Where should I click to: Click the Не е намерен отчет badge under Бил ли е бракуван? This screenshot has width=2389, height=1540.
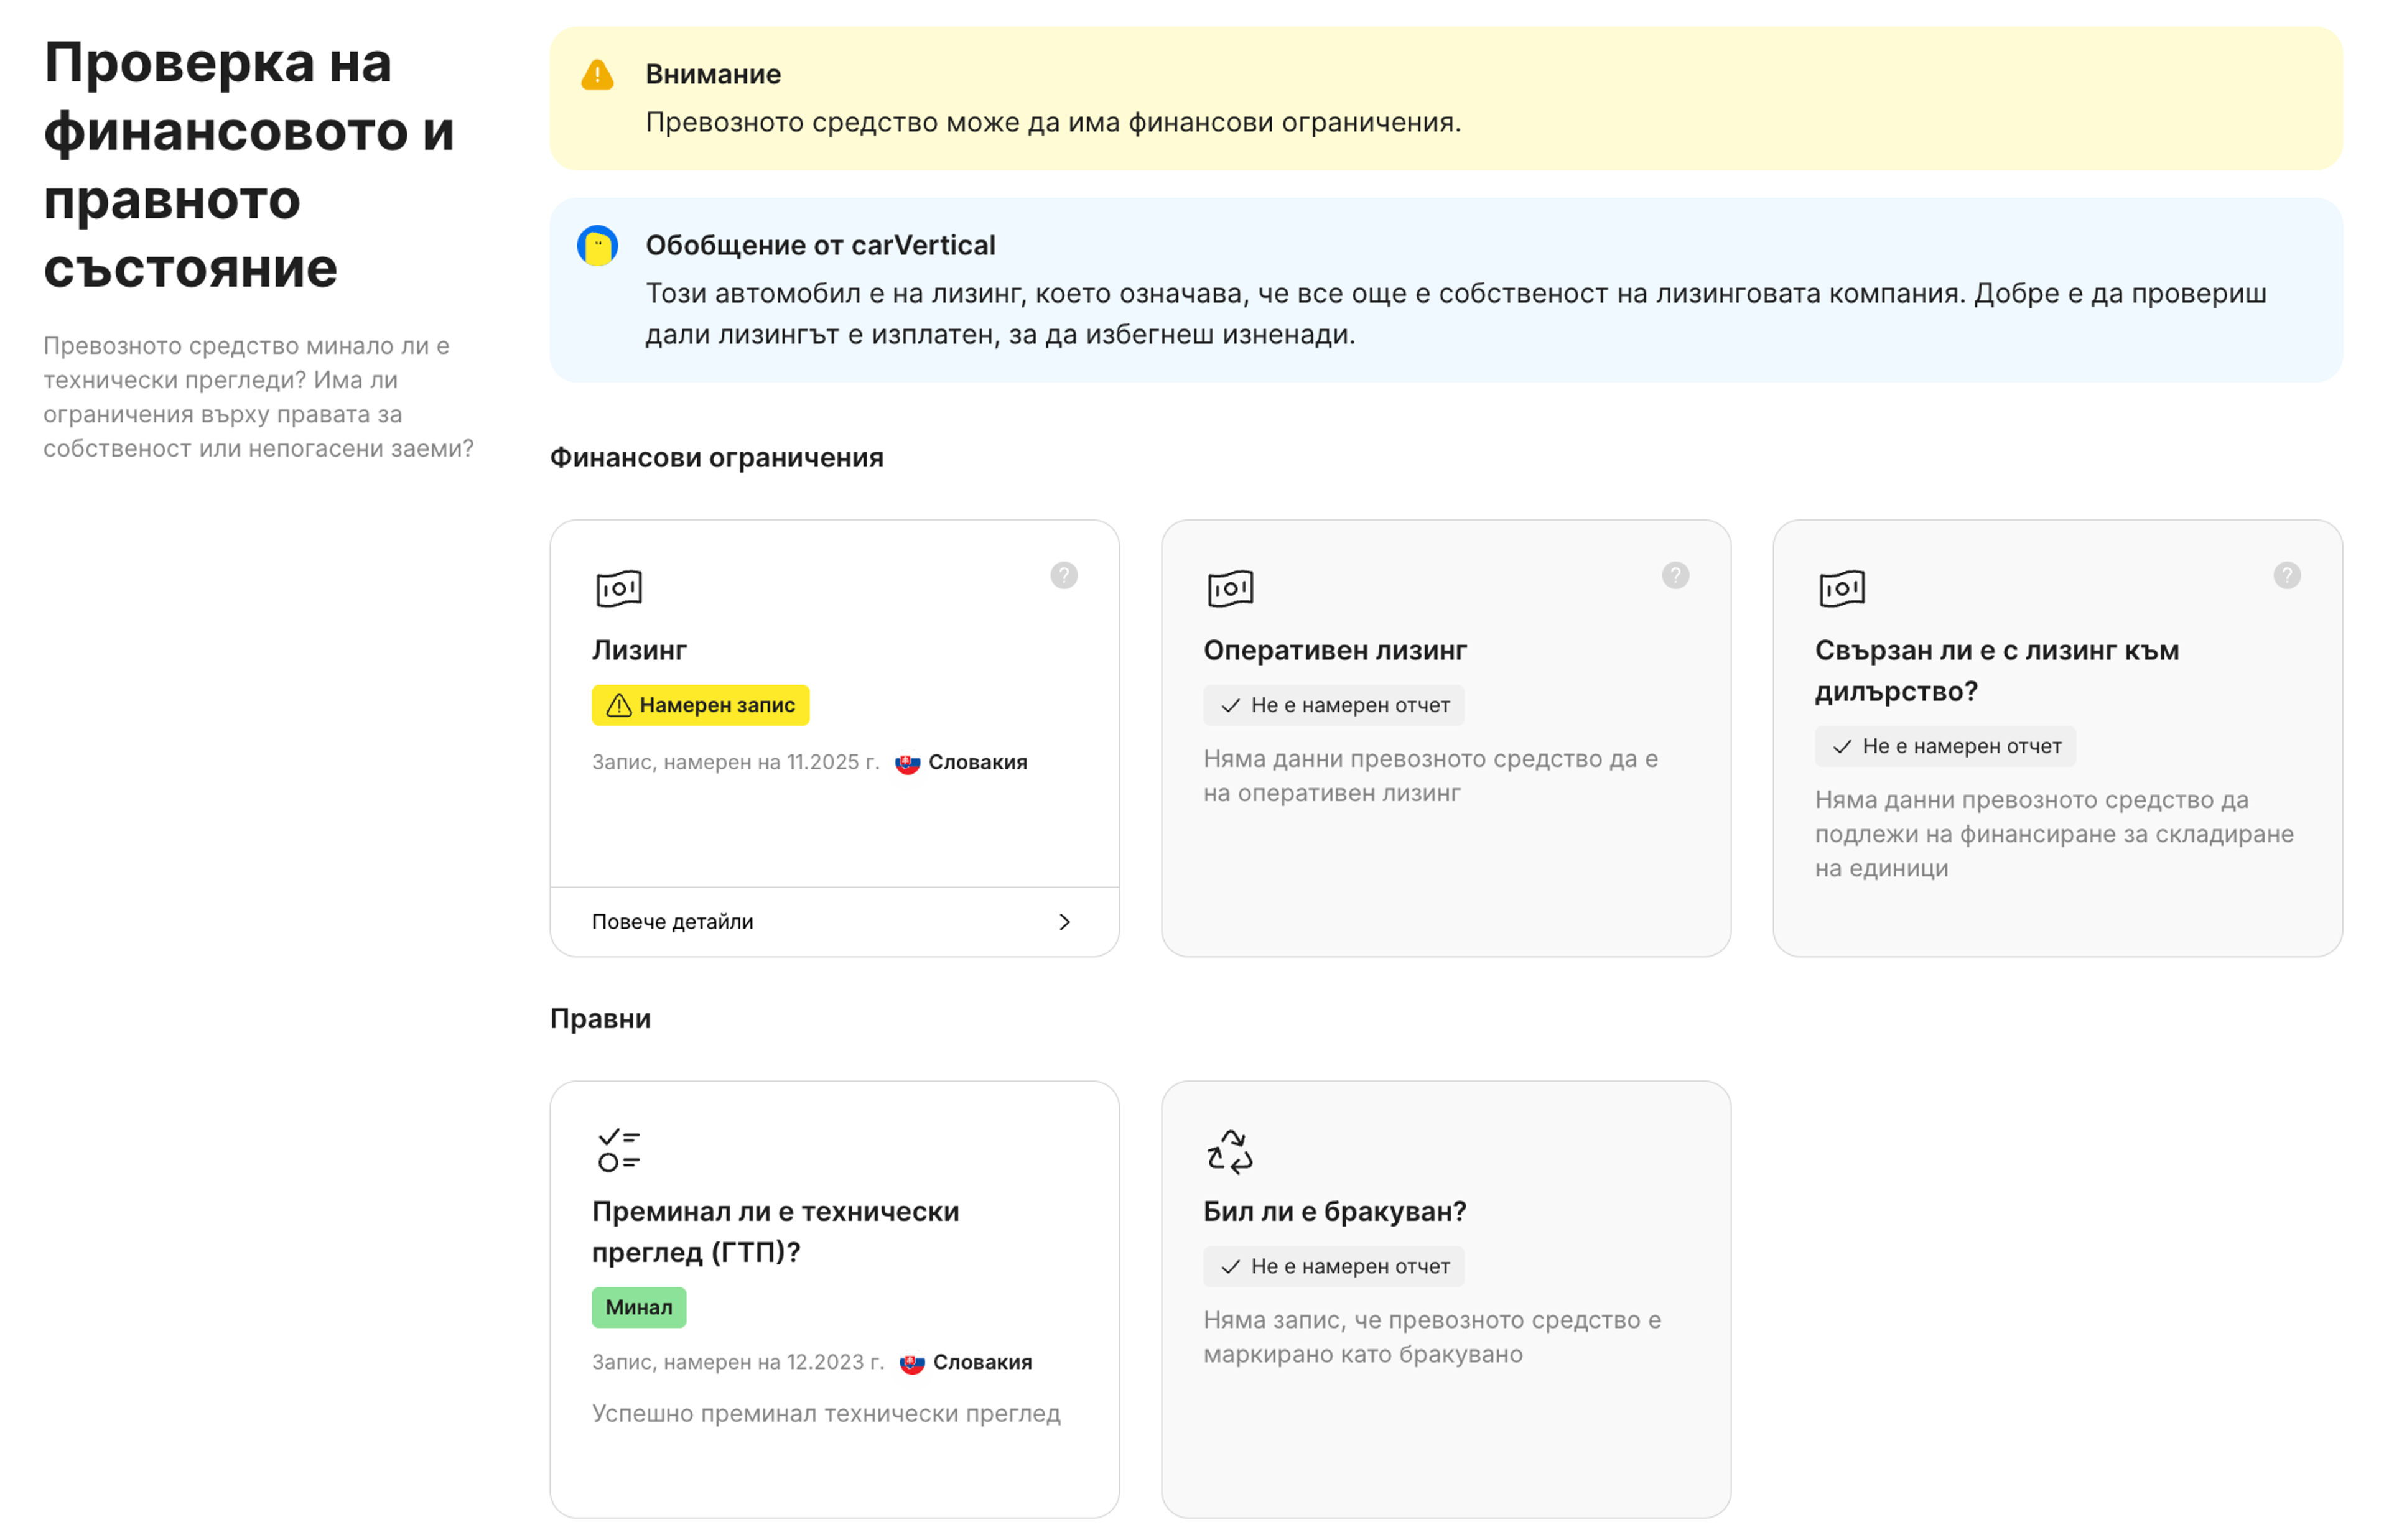coord(1333,1266)
